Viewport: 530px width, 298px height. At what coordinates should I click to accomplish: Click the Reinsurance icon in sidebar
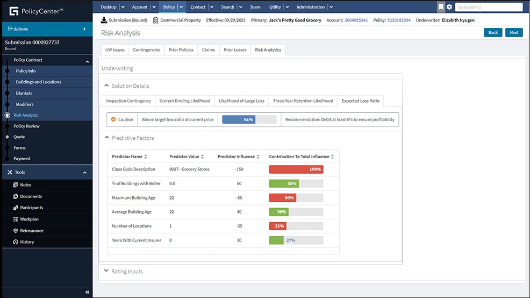click(16, 231)
